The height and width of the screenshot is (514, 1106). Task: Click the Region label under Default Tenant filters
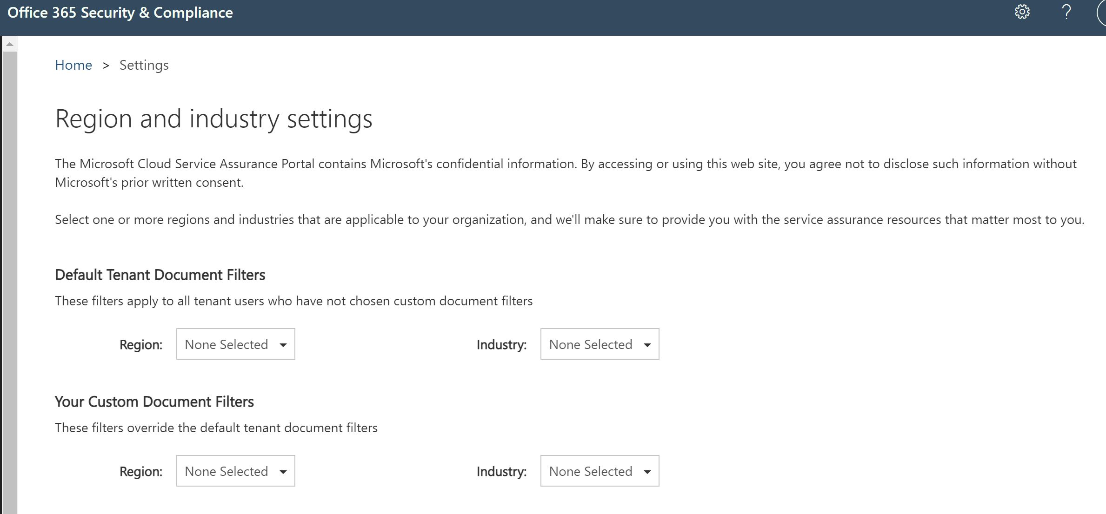(x=141, y=345)
